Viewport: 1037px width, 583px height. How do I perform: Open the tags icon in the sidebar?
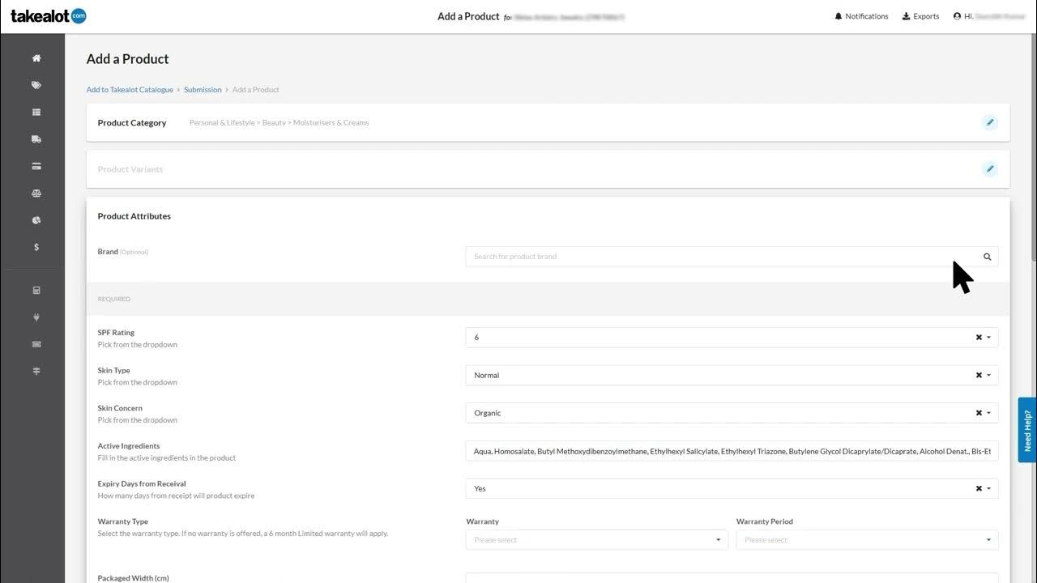(36, 85)
